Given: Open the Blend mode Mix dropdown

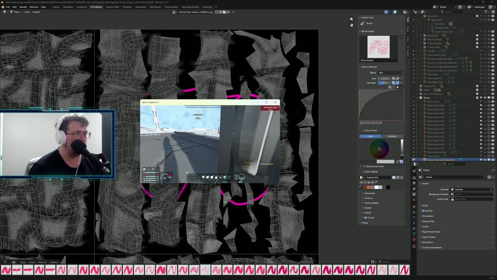Looking at the screenshot, I should click(390, 73).
